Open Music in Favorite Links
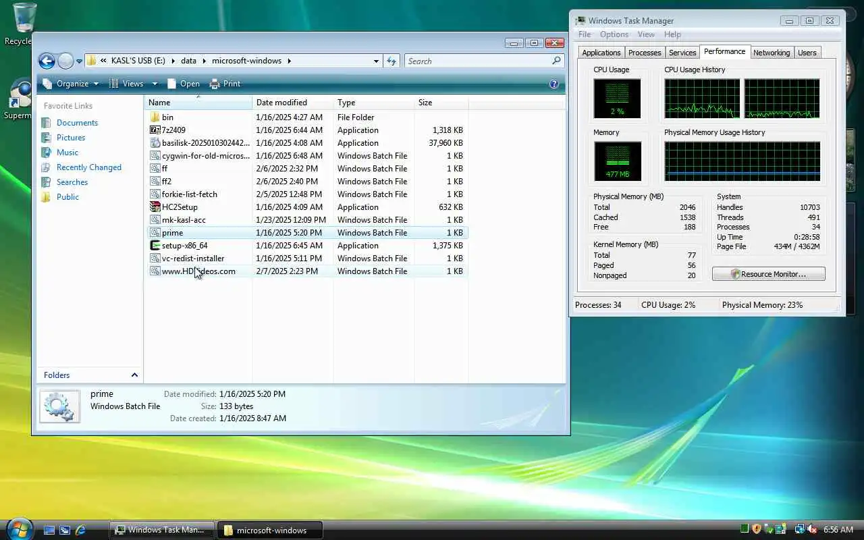The height and width of the screenshot is (540, 864). pyautogui.click(x=67, y=153)
